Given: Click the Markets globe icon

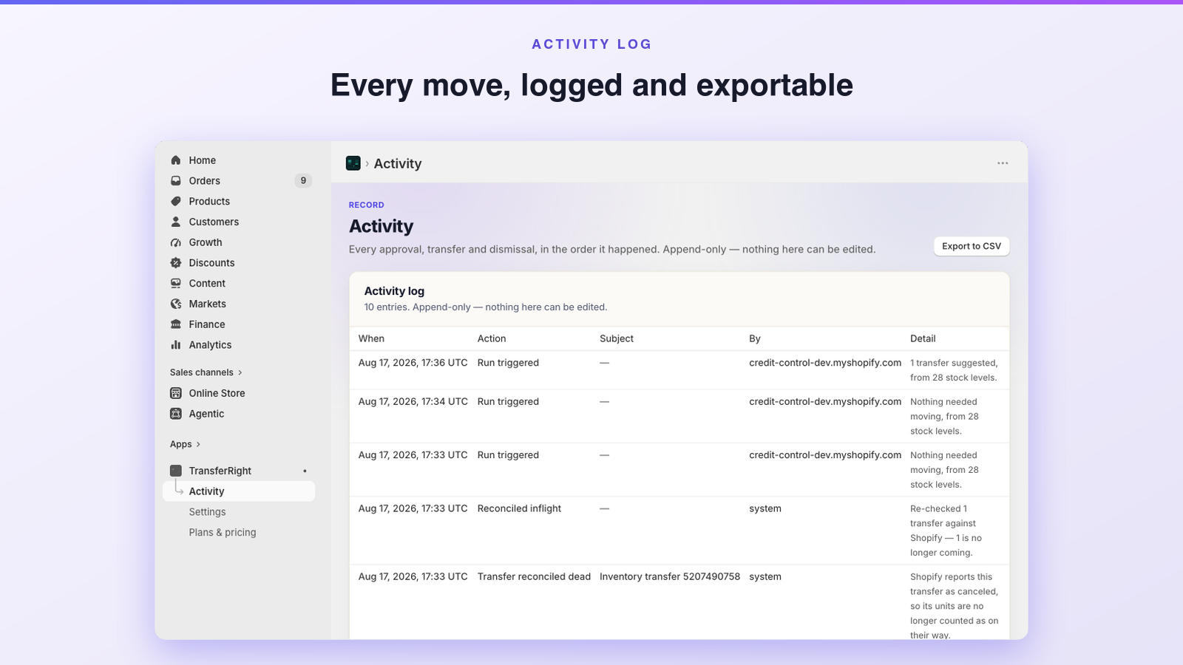Looking at the screenshot, I should pyautogui.click(x=176, y=304).
